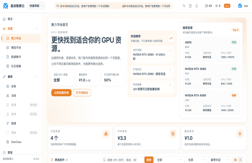Open StarClaw in sidebar
Image resolution: width=252 pixels, height=163 pixels.
[21, 142]
